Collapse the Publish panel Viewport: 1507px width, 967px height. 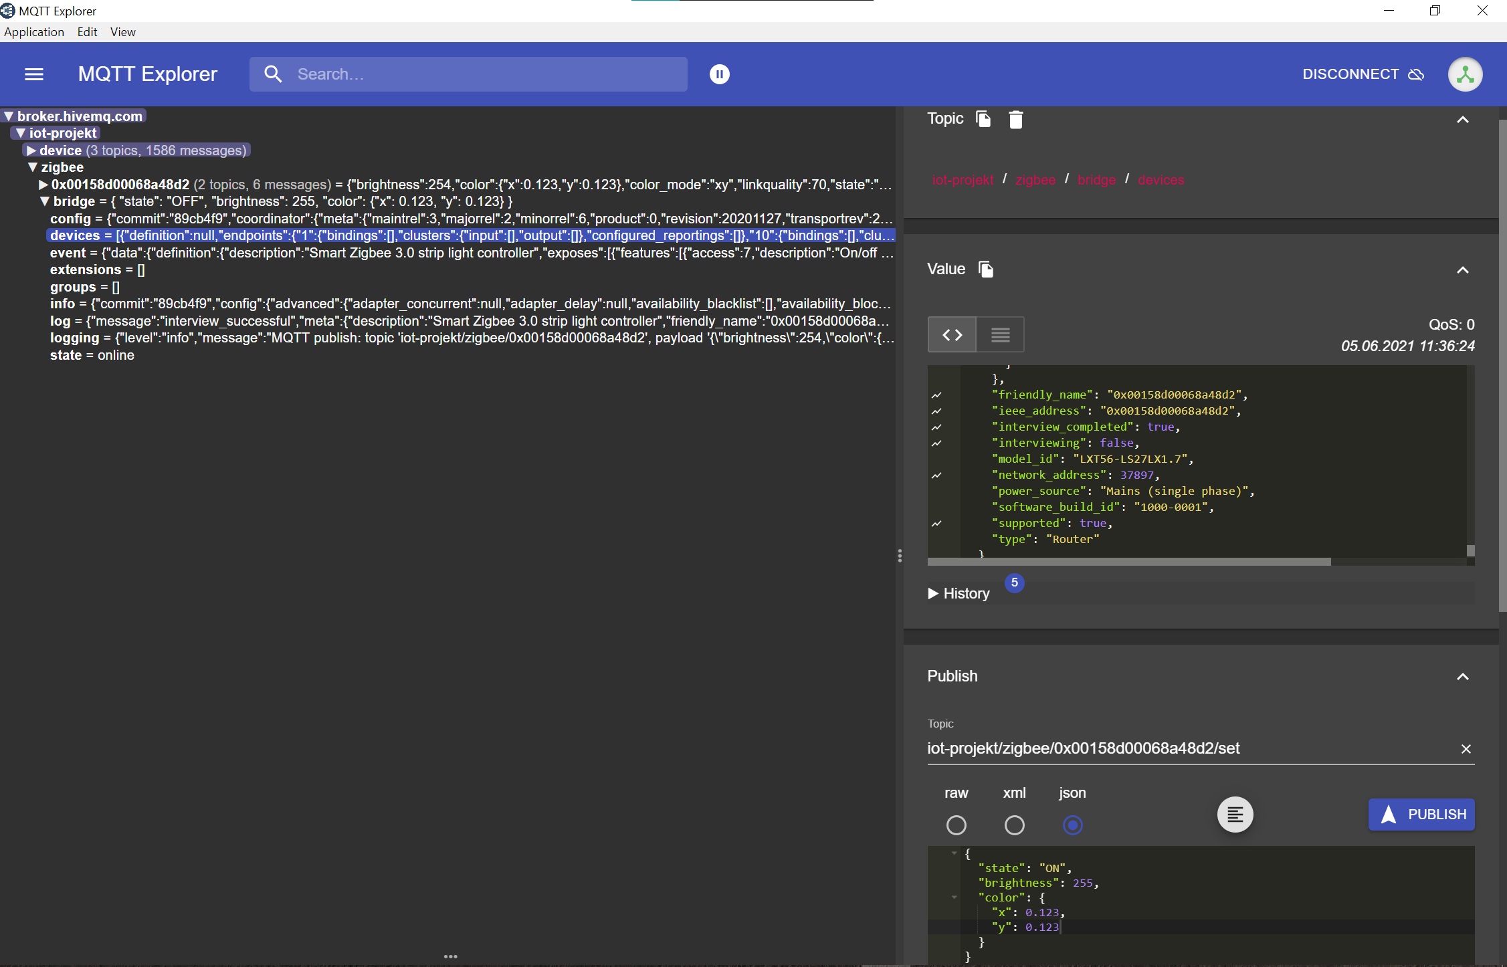pos(1462,677)
